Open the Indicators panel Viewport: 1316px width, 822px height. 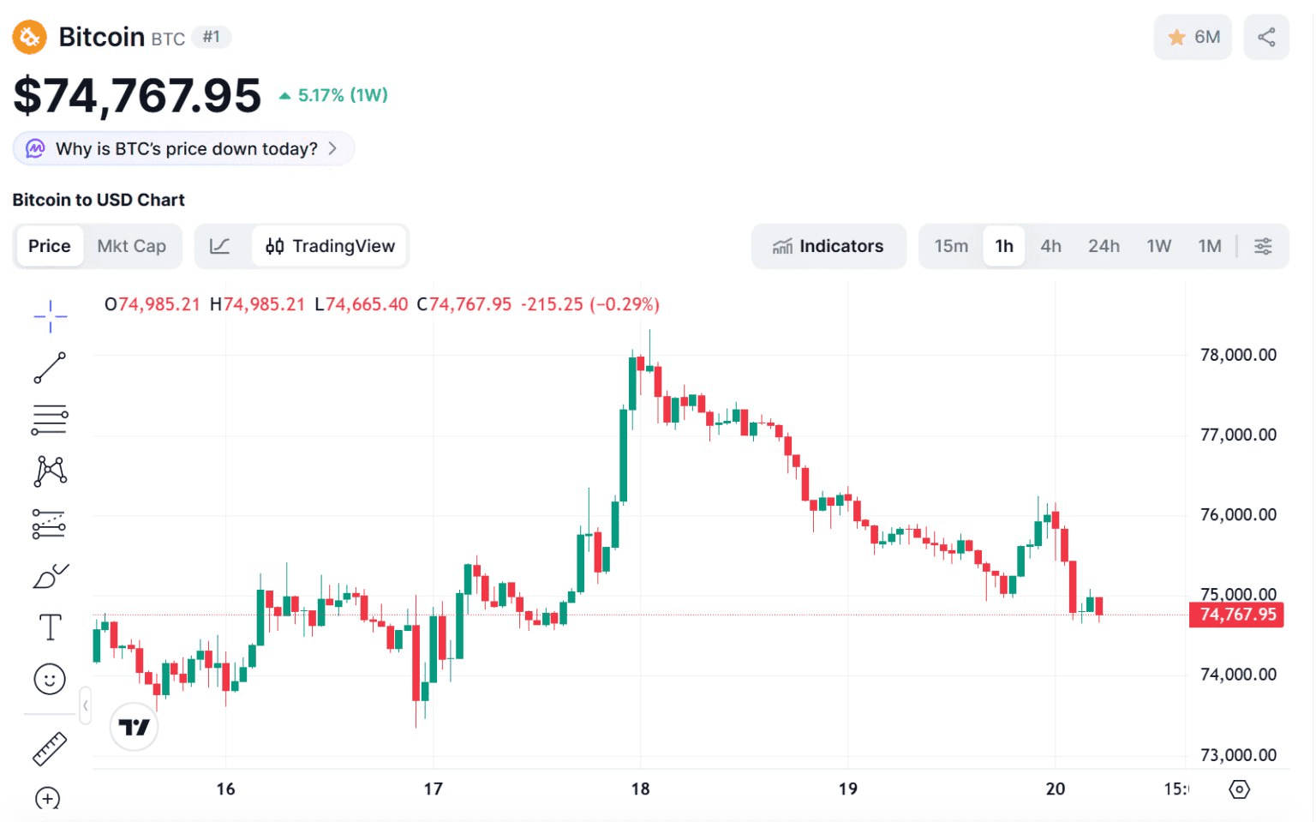(828, 247)
